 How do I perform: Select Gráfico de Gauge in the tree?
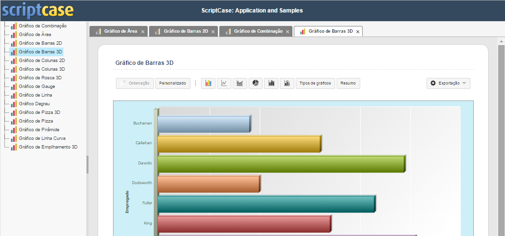tap(37, 86)
